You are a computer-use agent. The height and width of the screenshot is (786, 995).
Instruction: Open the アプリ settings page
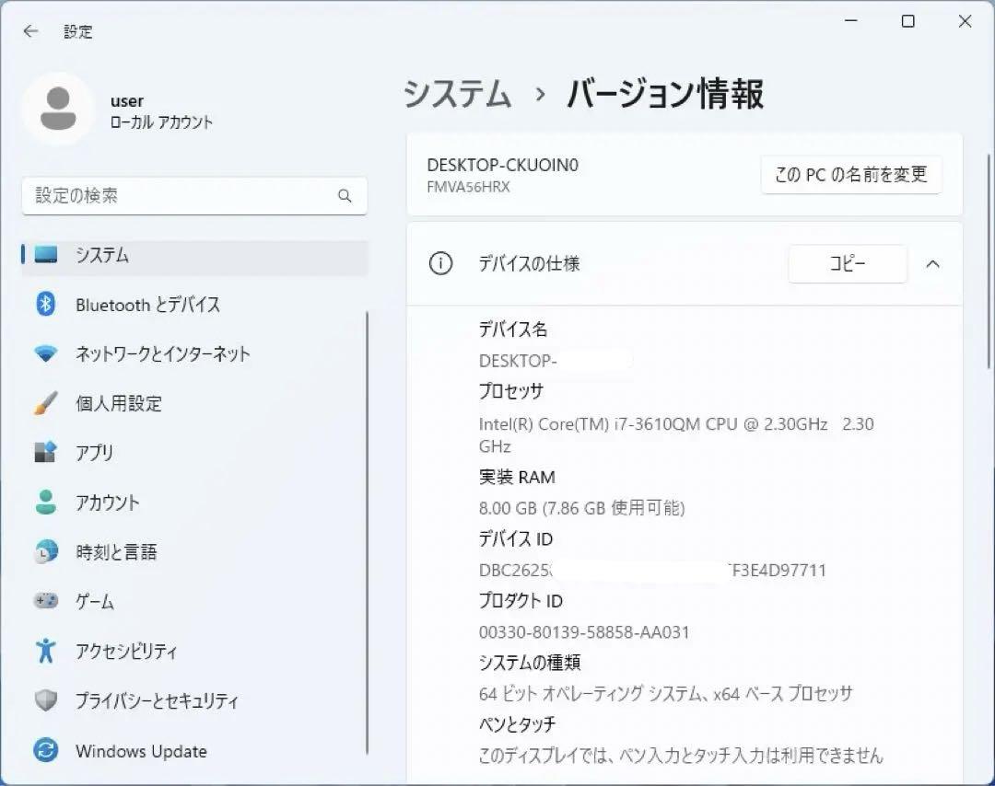pyautogui.click(x=194, y=453)
